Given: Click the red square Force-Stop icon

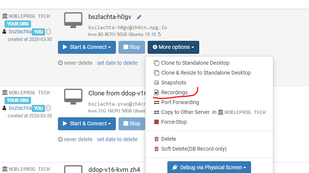Looking at the screenshot, I should click(x=156, y=122).
